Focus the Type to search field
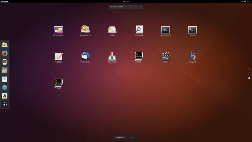The height and width of the screenshot is (142, 252). click(126, 7)
